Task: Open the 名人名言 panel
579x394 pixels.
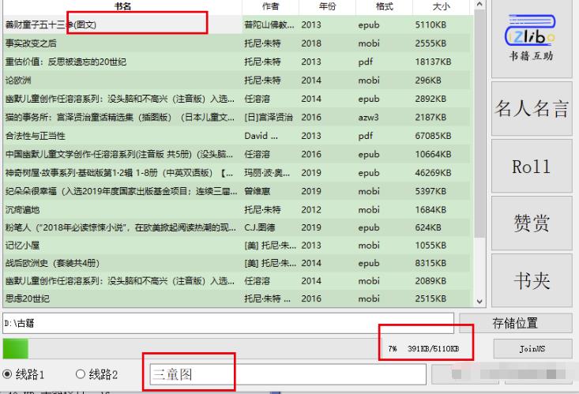Action: [532, 109]
